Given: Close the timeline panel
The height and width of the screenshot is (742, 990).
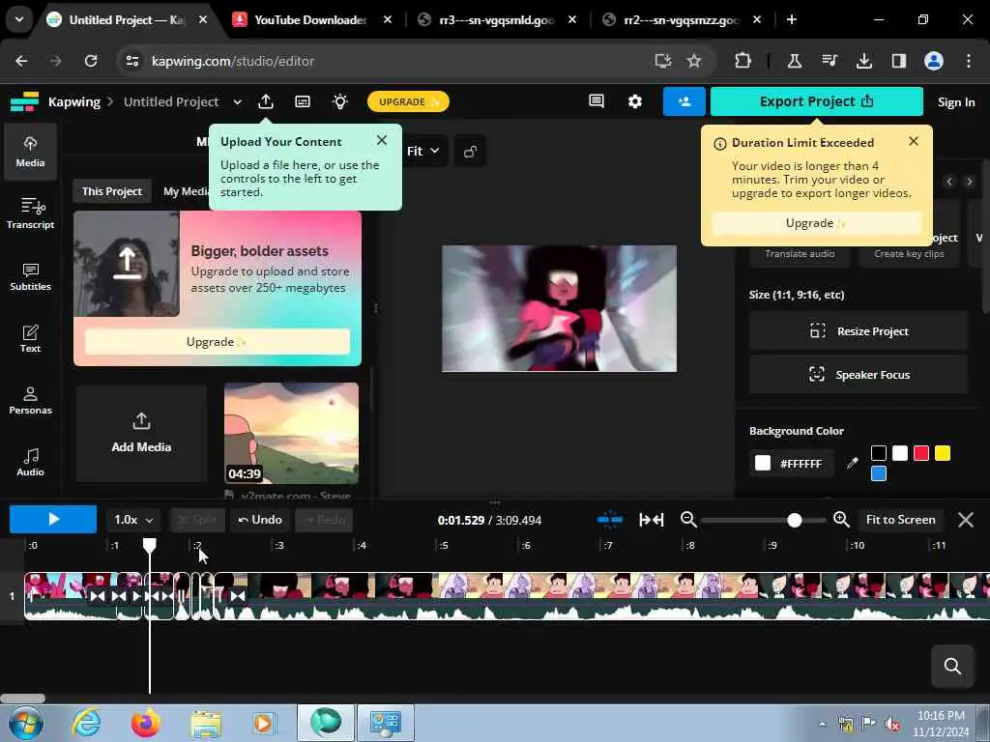Looking at the screenshot, I should coord(966,520).
